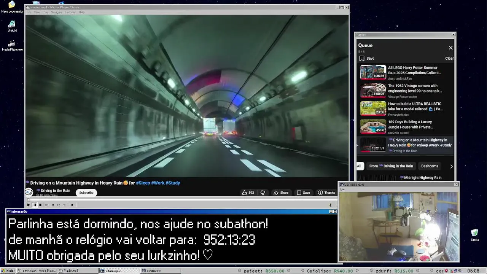
Task: Open the View menu in Media Player Classic
Action: [37, 12]
